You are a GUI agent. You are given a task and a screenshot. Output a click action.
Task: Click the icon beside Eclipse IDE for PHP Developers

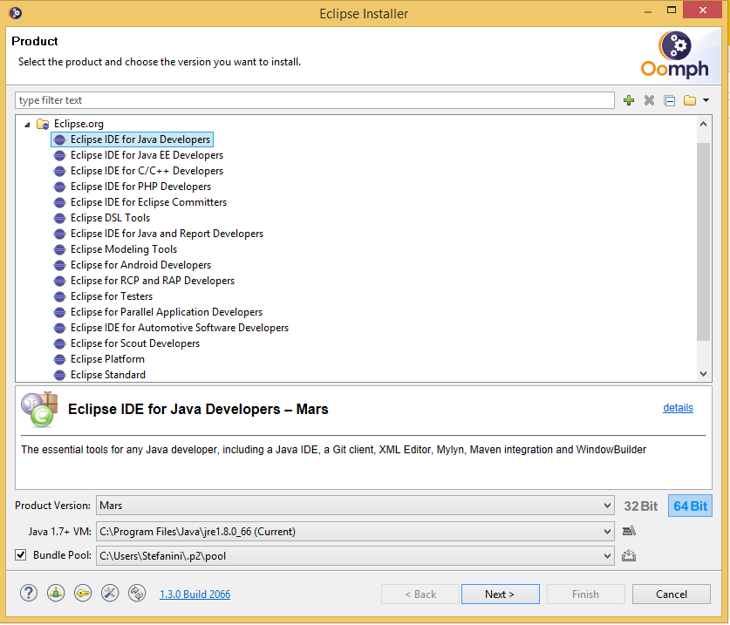(x=59, y=187)
